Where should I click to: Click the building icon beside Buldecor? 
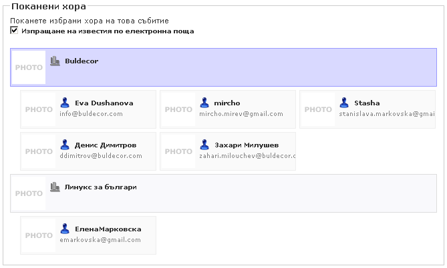coord(55,61)
